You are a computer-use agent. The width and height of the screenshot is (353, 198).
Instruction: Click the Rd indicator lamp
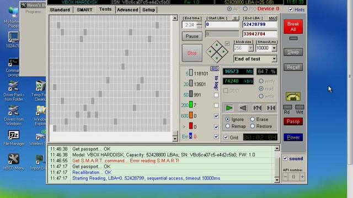(x=287, y=107)
